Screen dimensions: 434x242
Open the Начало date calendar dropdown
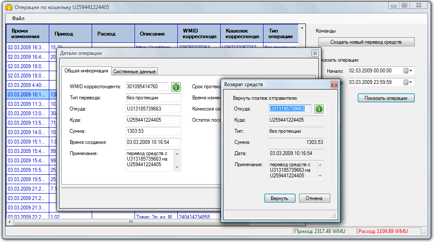tap(407, 71)
